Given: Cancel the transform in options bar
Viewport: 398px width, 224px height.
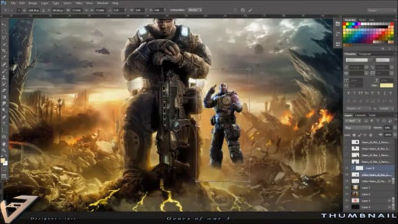Looking at the screenshot, I should 243,10.
